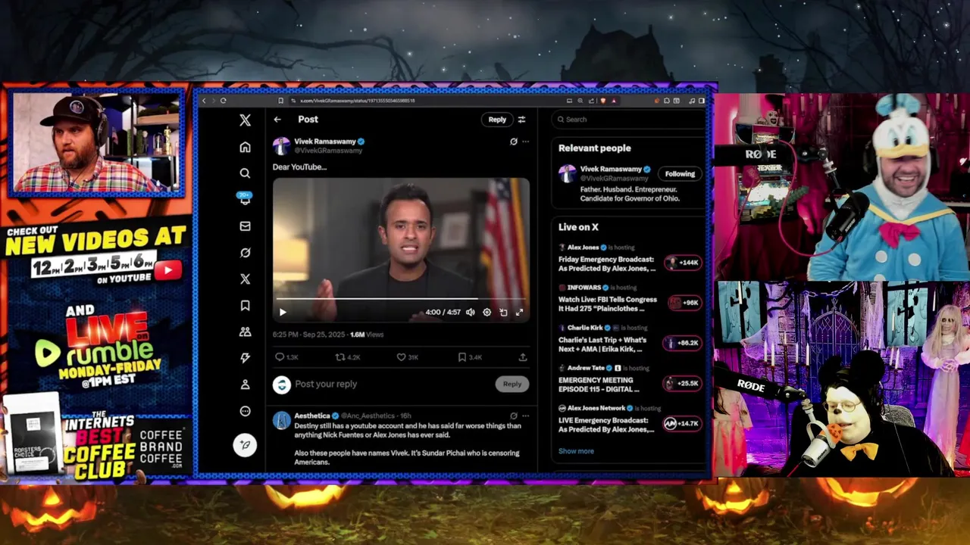Open Grok icon in the left sidebar
This screenshot has height=545, width=970.
coord(245,253)
